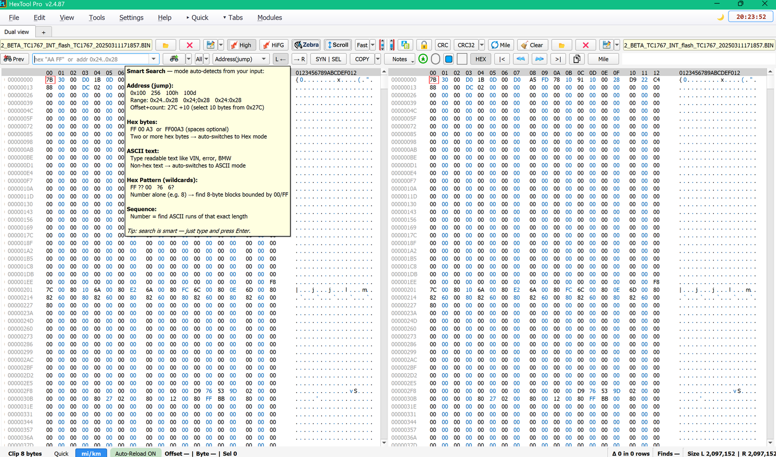Click left file path field

click(76, 45)
